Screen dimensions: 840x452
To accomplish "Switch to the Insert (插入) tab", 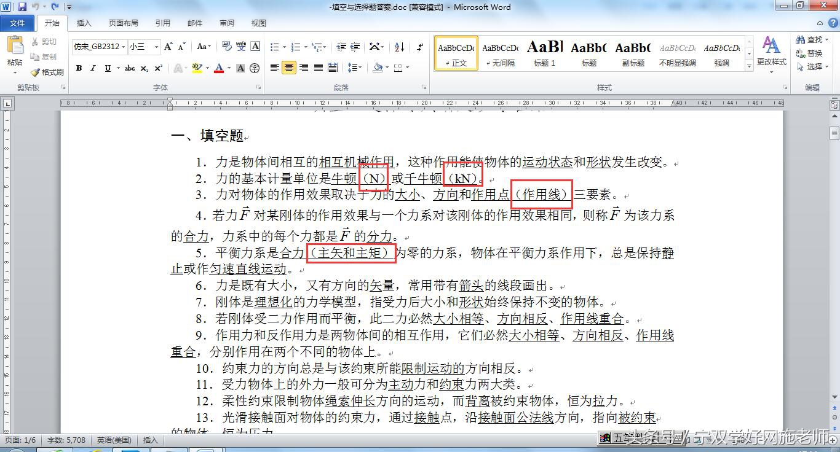I will 84,23.
